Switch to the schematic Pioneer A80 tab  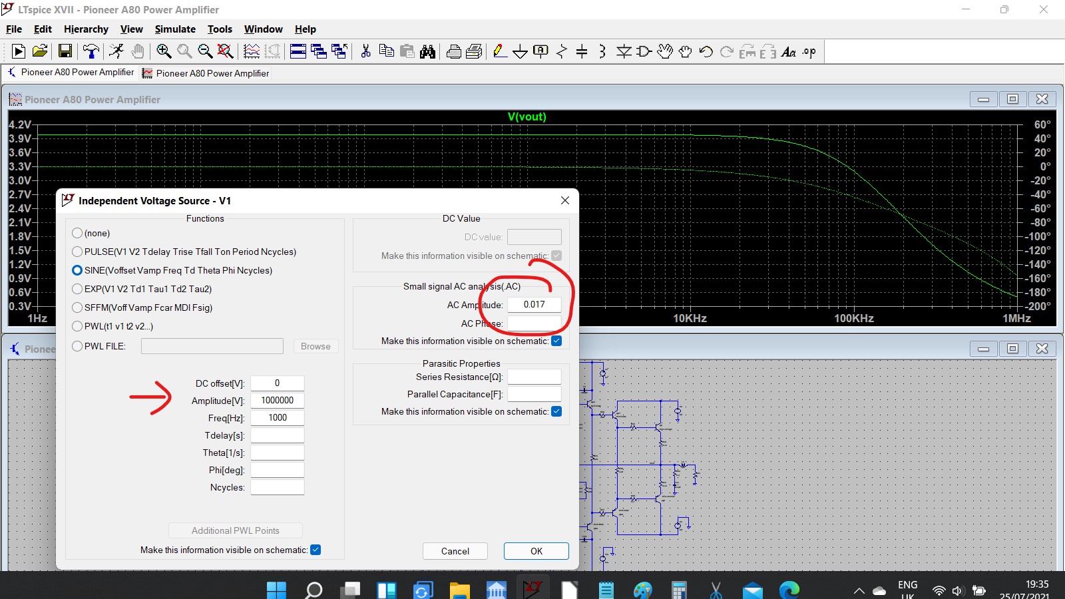pyautogui.click(x=71, y=72)
